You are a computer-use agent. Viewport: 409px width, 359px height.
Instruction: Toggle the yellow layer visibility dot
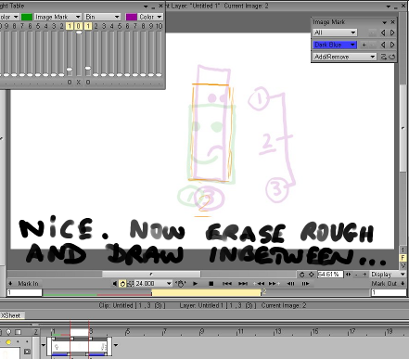[8, 342]
